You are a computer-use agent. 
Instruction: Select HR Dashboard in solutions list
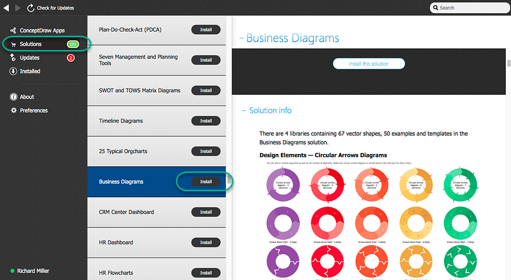(x=116, y=242)
